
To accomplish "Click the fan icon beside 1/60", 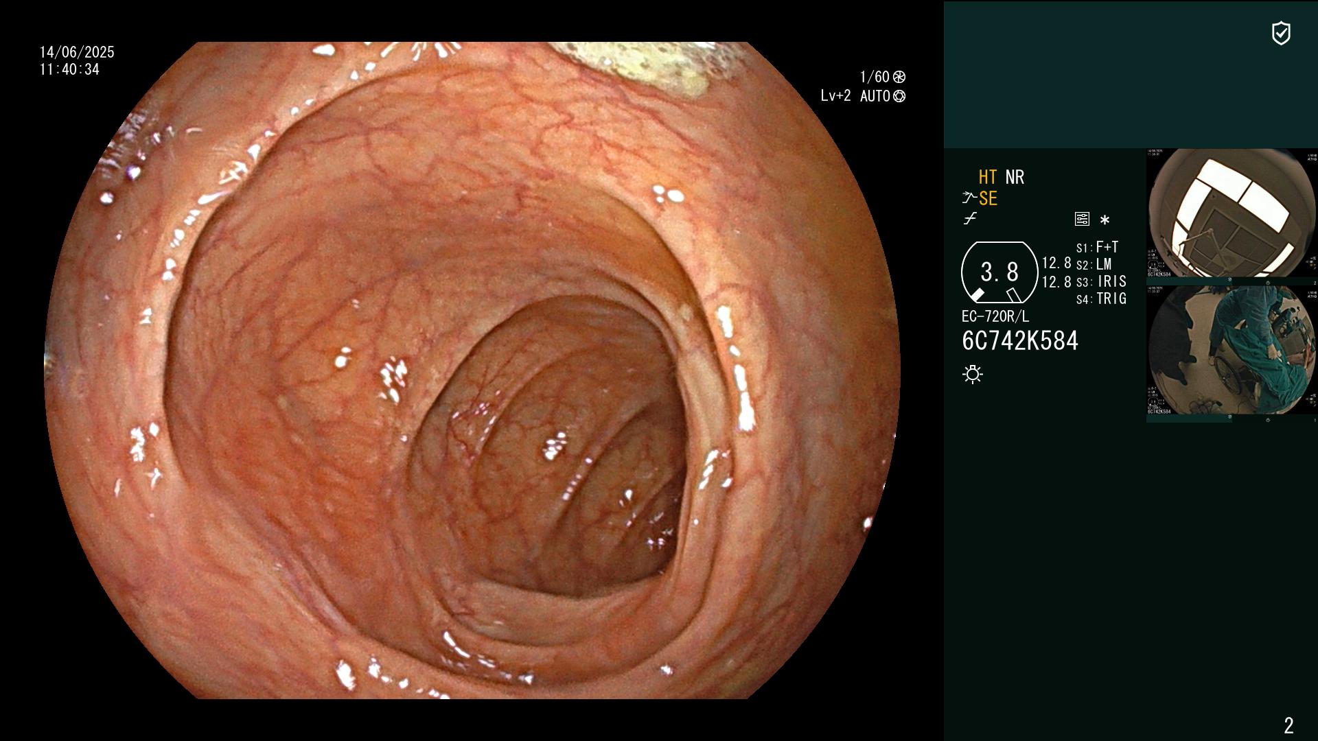I will pos(899,77).
